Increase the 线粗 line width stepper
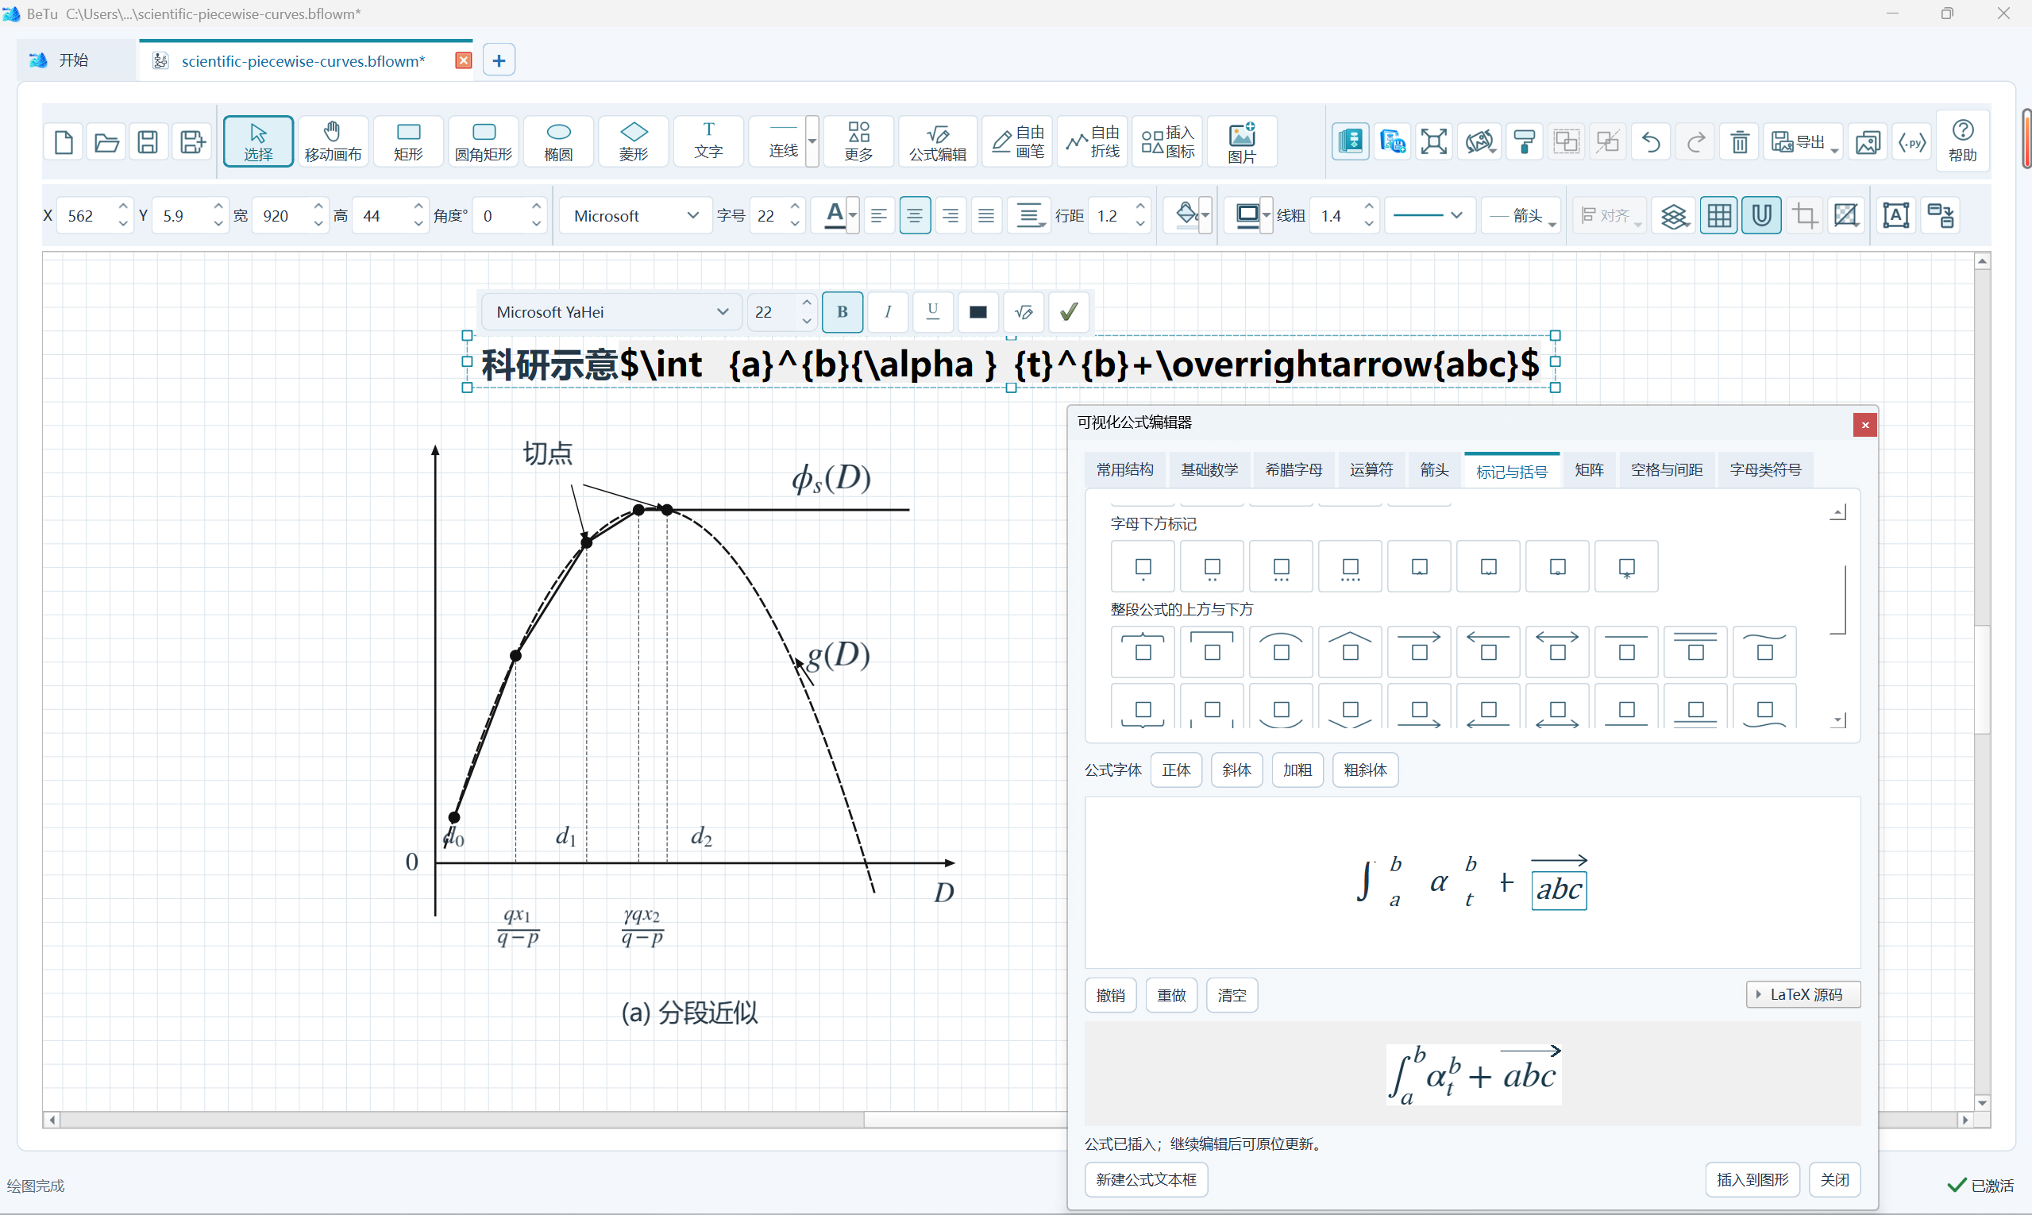Screen dimensions: 2032x1215 point(1369,206)
